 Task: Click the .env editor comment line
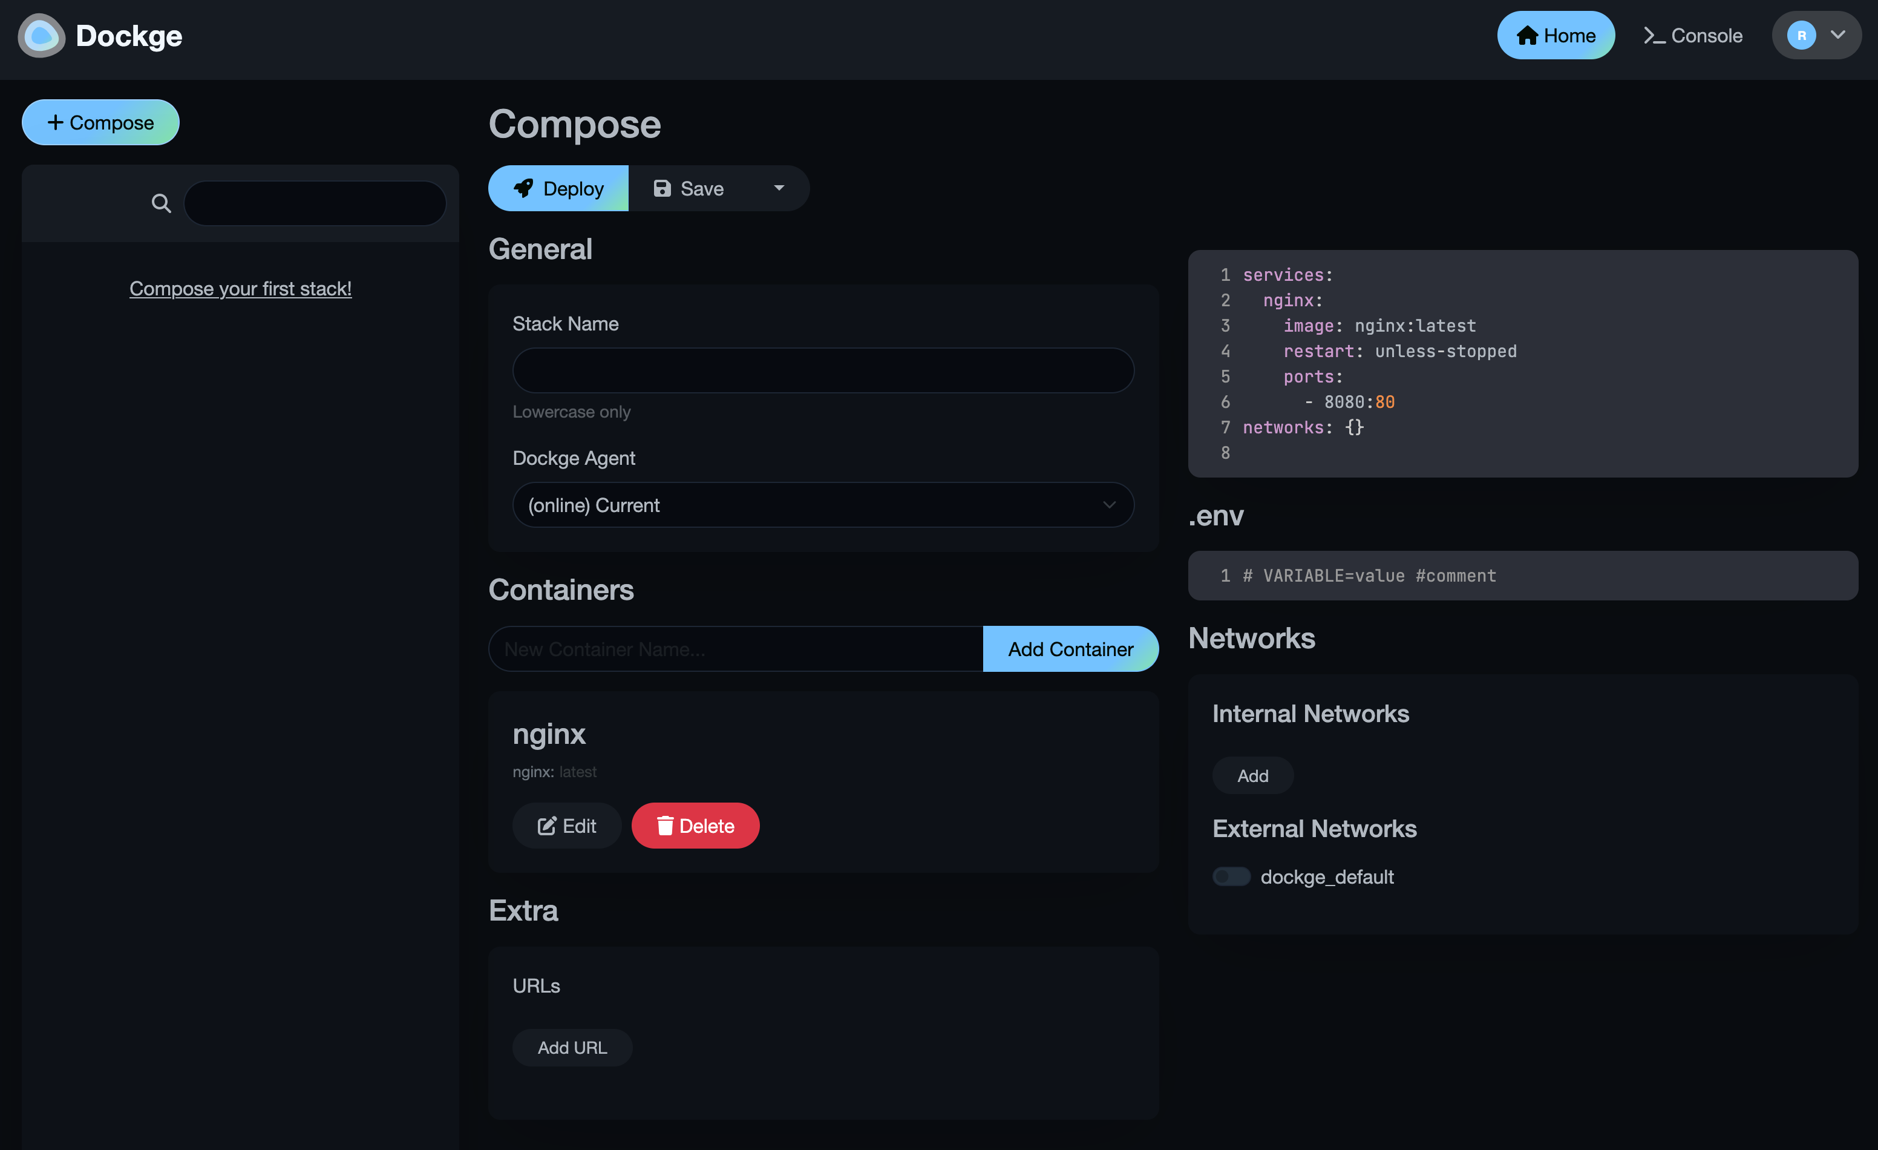click(1370, 576)
